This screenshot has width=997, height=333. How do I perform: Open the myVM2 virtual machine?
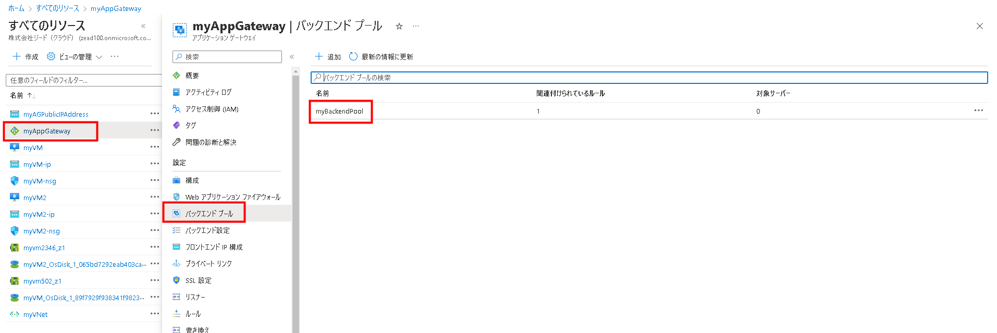(35, 198)
